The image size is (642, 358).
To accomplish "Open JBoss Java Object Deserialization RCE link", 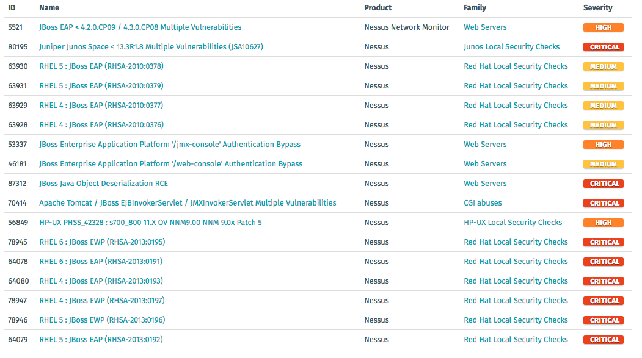I will [104, 184].
